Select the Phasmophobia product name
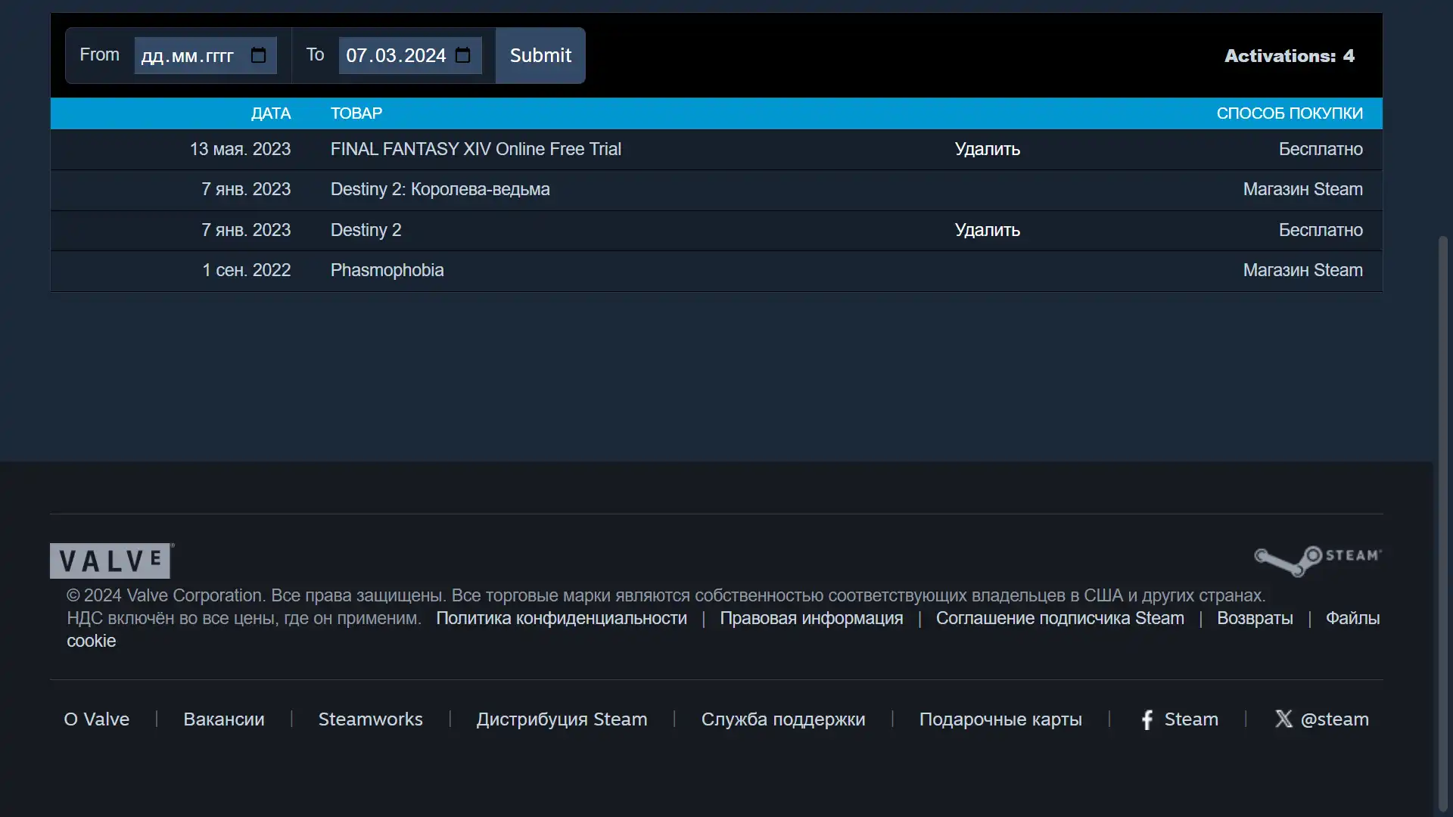This screenshot has width=1453, height=817. tap(387, 270)
